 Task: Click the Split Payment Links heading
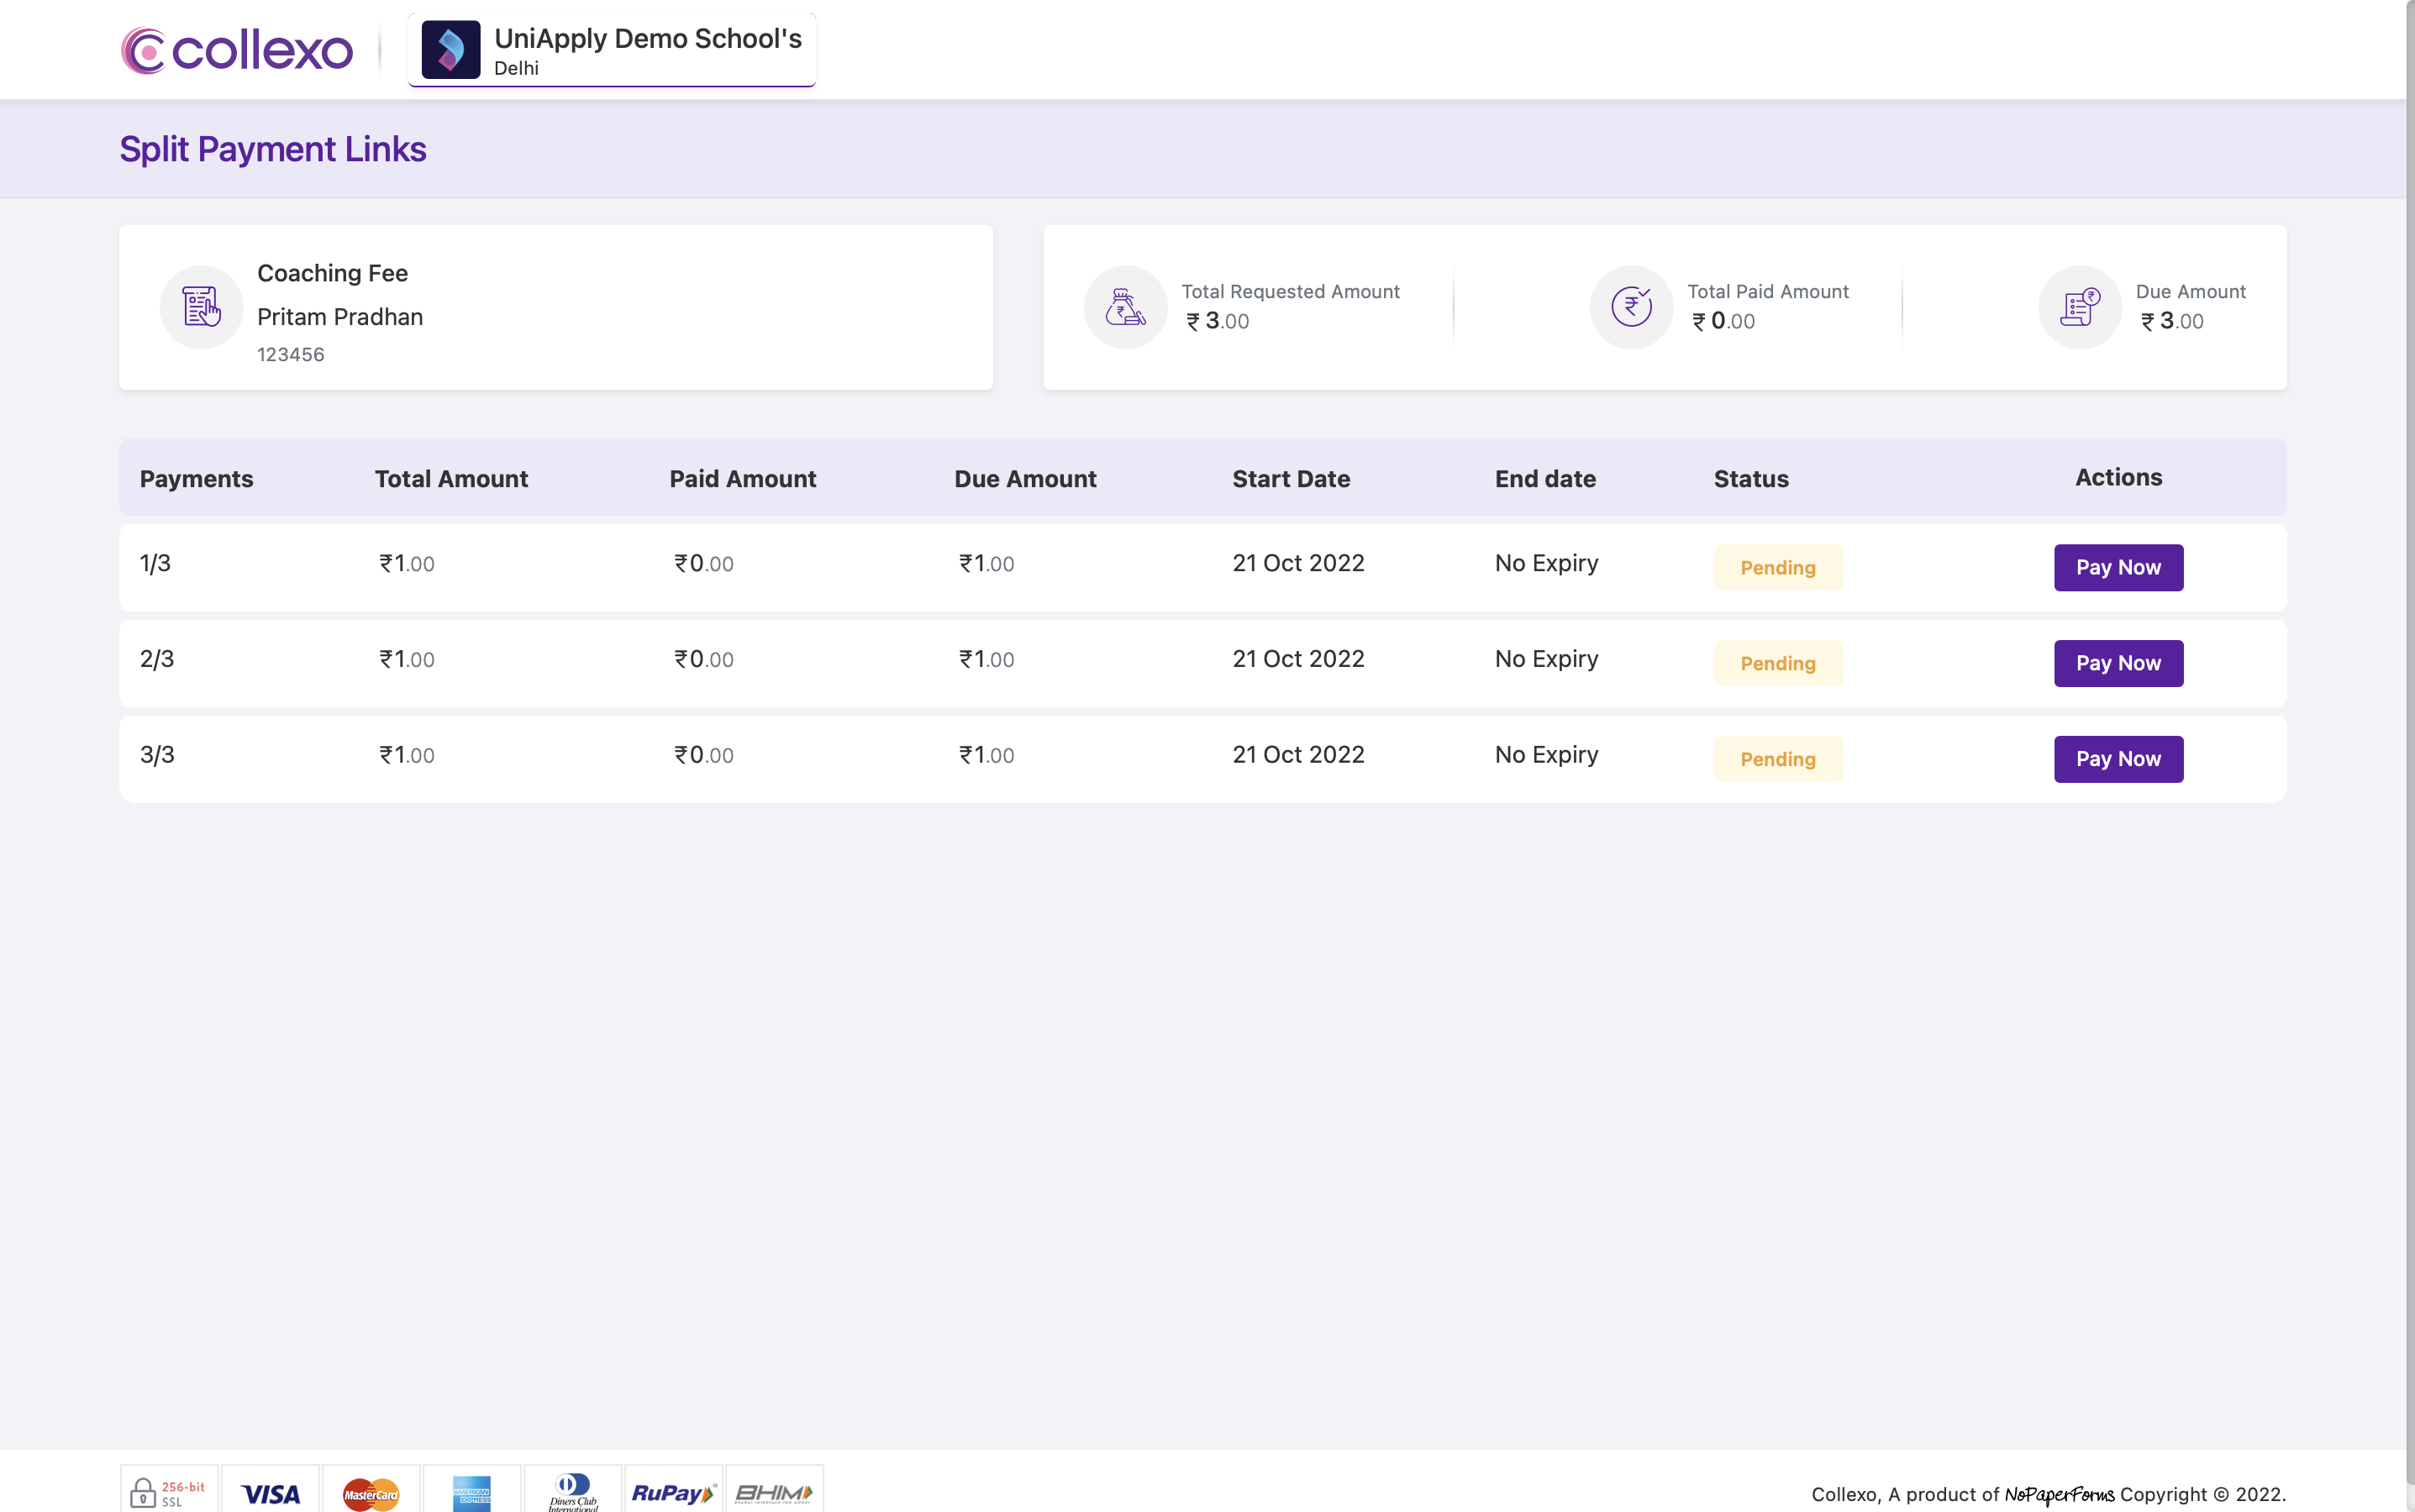pyautogui.click(x=273, y=149)
